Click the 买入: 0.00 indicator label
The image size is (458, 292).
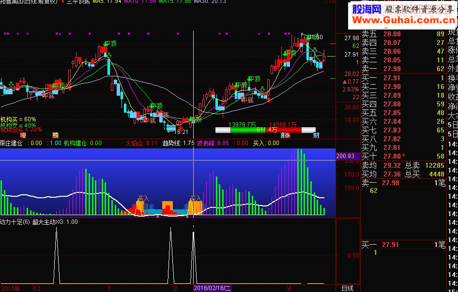click(x=266, y=143)
